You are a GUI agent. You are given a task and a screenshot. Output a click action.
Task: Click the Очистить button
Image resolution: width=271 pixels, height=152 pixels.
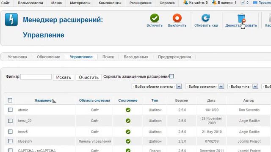[x=88, y=77]
